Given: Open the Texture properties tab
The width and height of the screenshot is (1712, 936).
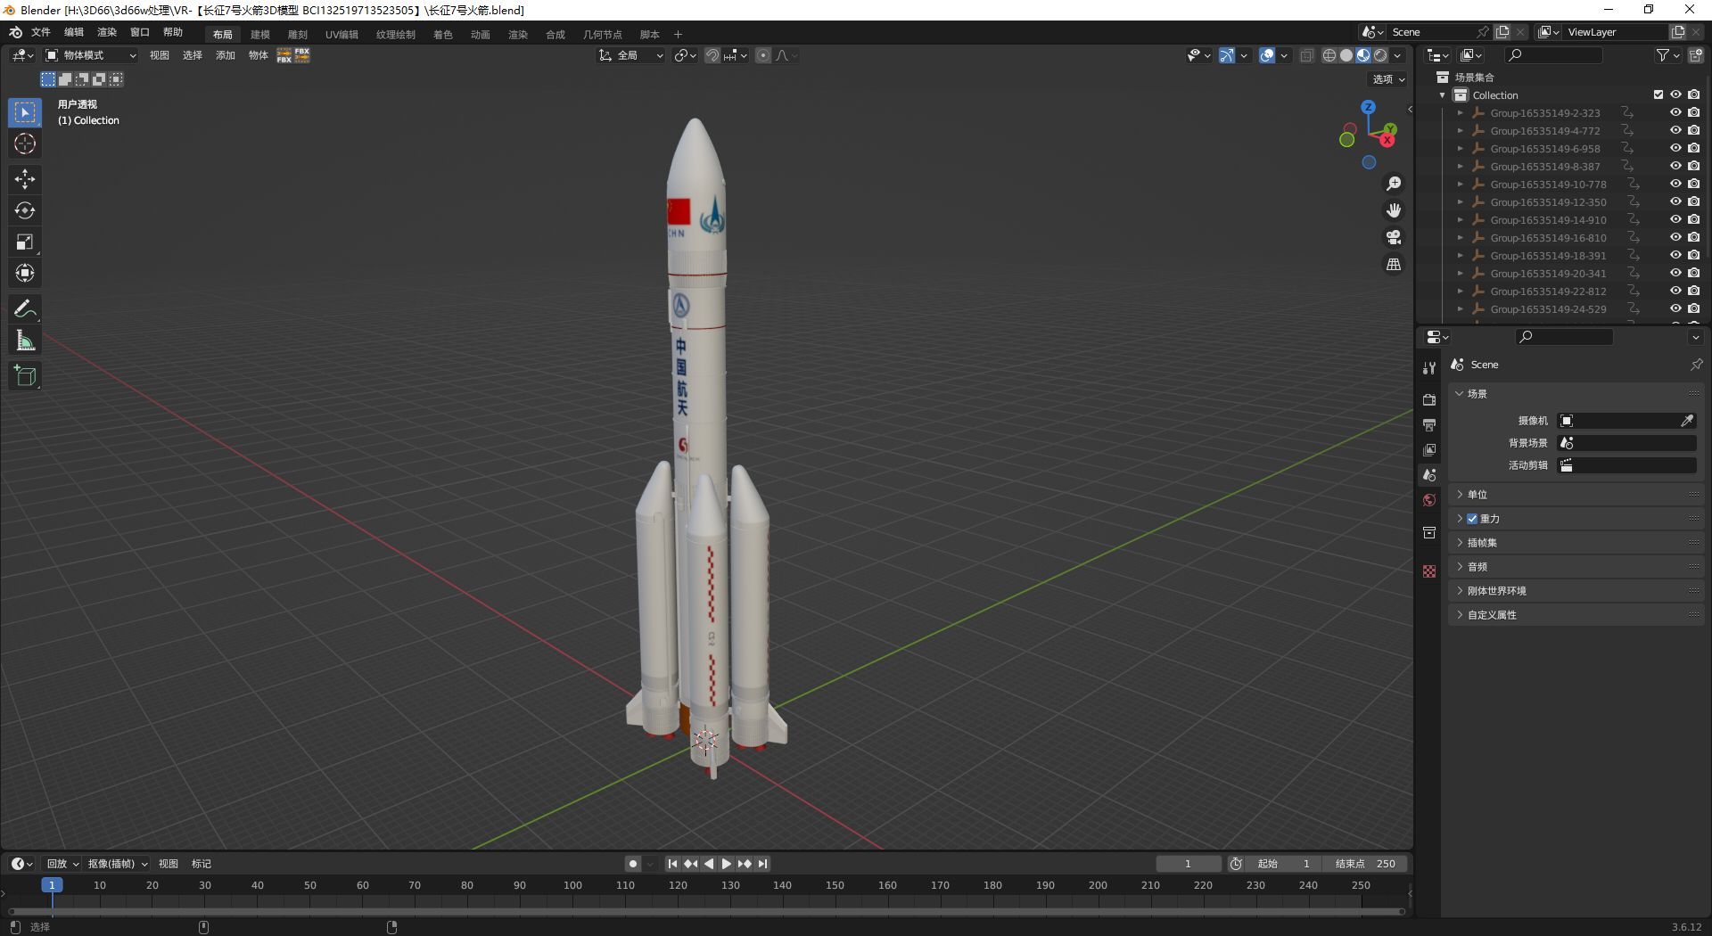Looking at the screenshot, I should click(x=1429, y=571).
